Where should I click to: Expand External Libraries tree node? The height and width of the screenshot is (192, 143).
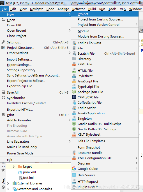click(x=8, y=183)
